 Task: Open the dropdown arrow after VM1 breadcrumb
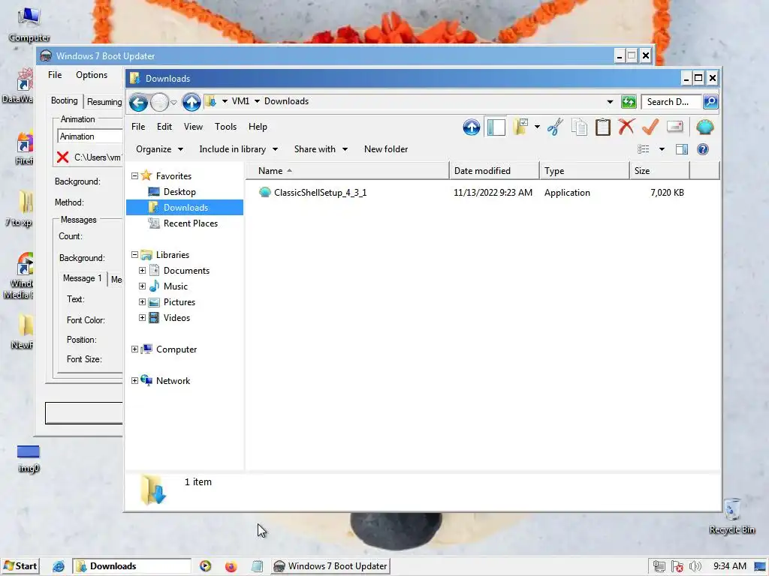[257, 101]
